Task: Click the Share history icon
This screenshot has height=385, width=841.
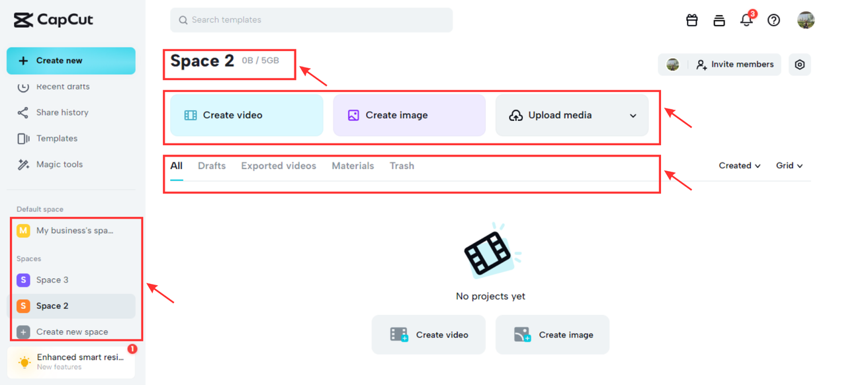Action: point(23,112)
